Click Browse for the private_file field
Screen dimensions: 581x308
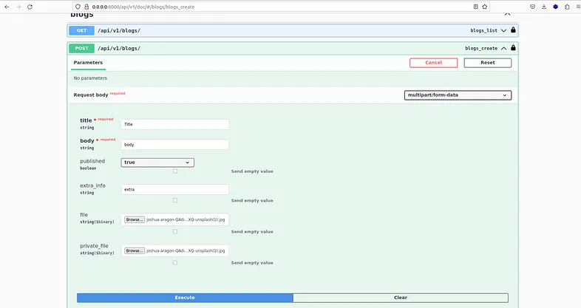[x=135, y=250]
